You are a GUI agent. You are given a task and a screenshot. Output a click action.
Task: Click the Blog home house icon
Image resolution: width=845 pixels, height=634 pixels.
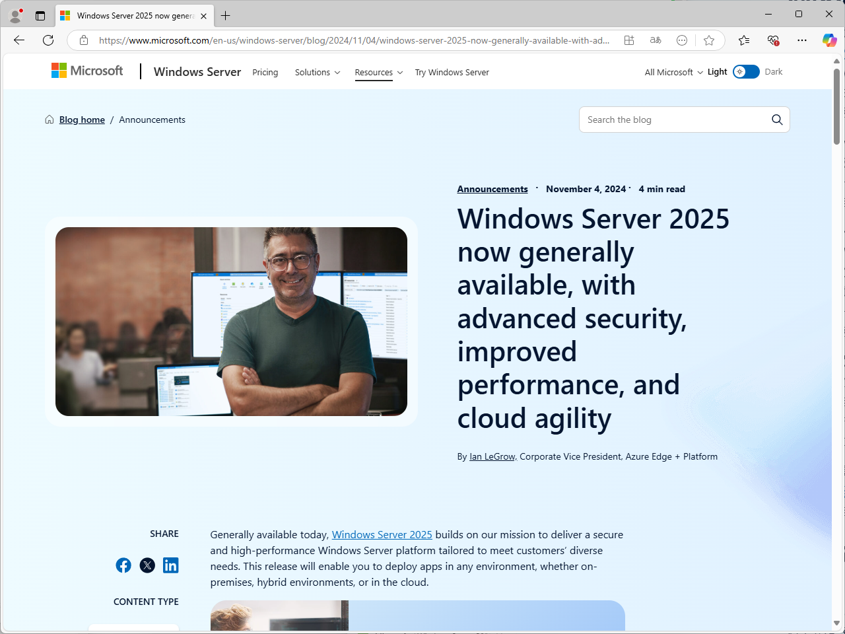click(x=49, y=120)
